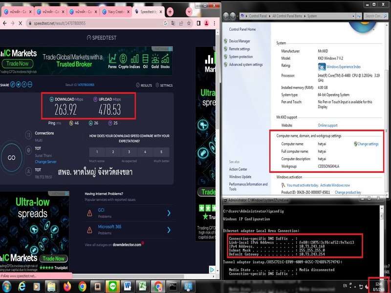Open a new Chrome tab
Image resolution: width=391 pixels, height=293 pixels.
pos(170,11)
